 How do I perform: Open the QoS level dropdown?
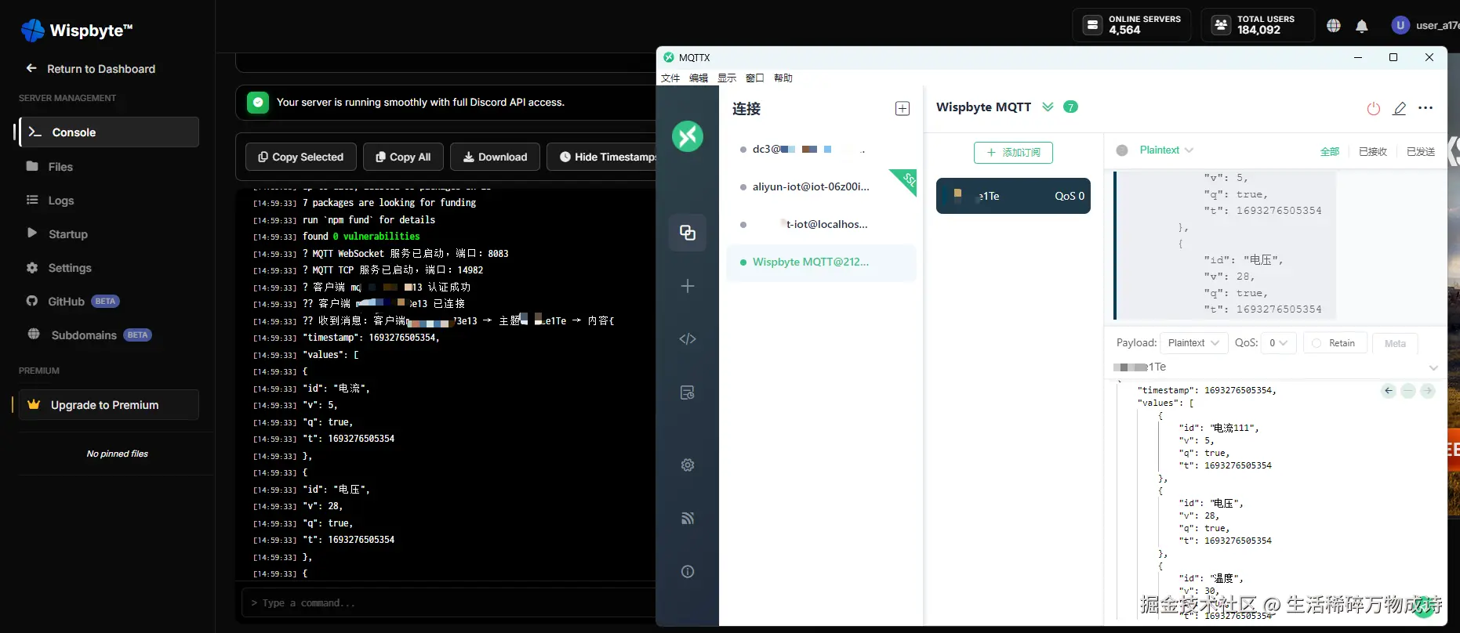[1278, 343]
